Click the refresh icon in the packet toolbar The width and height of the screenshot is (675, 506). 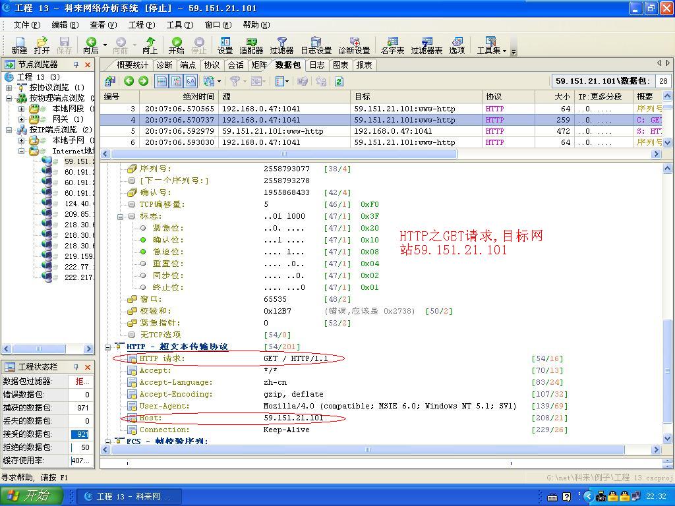339,80
